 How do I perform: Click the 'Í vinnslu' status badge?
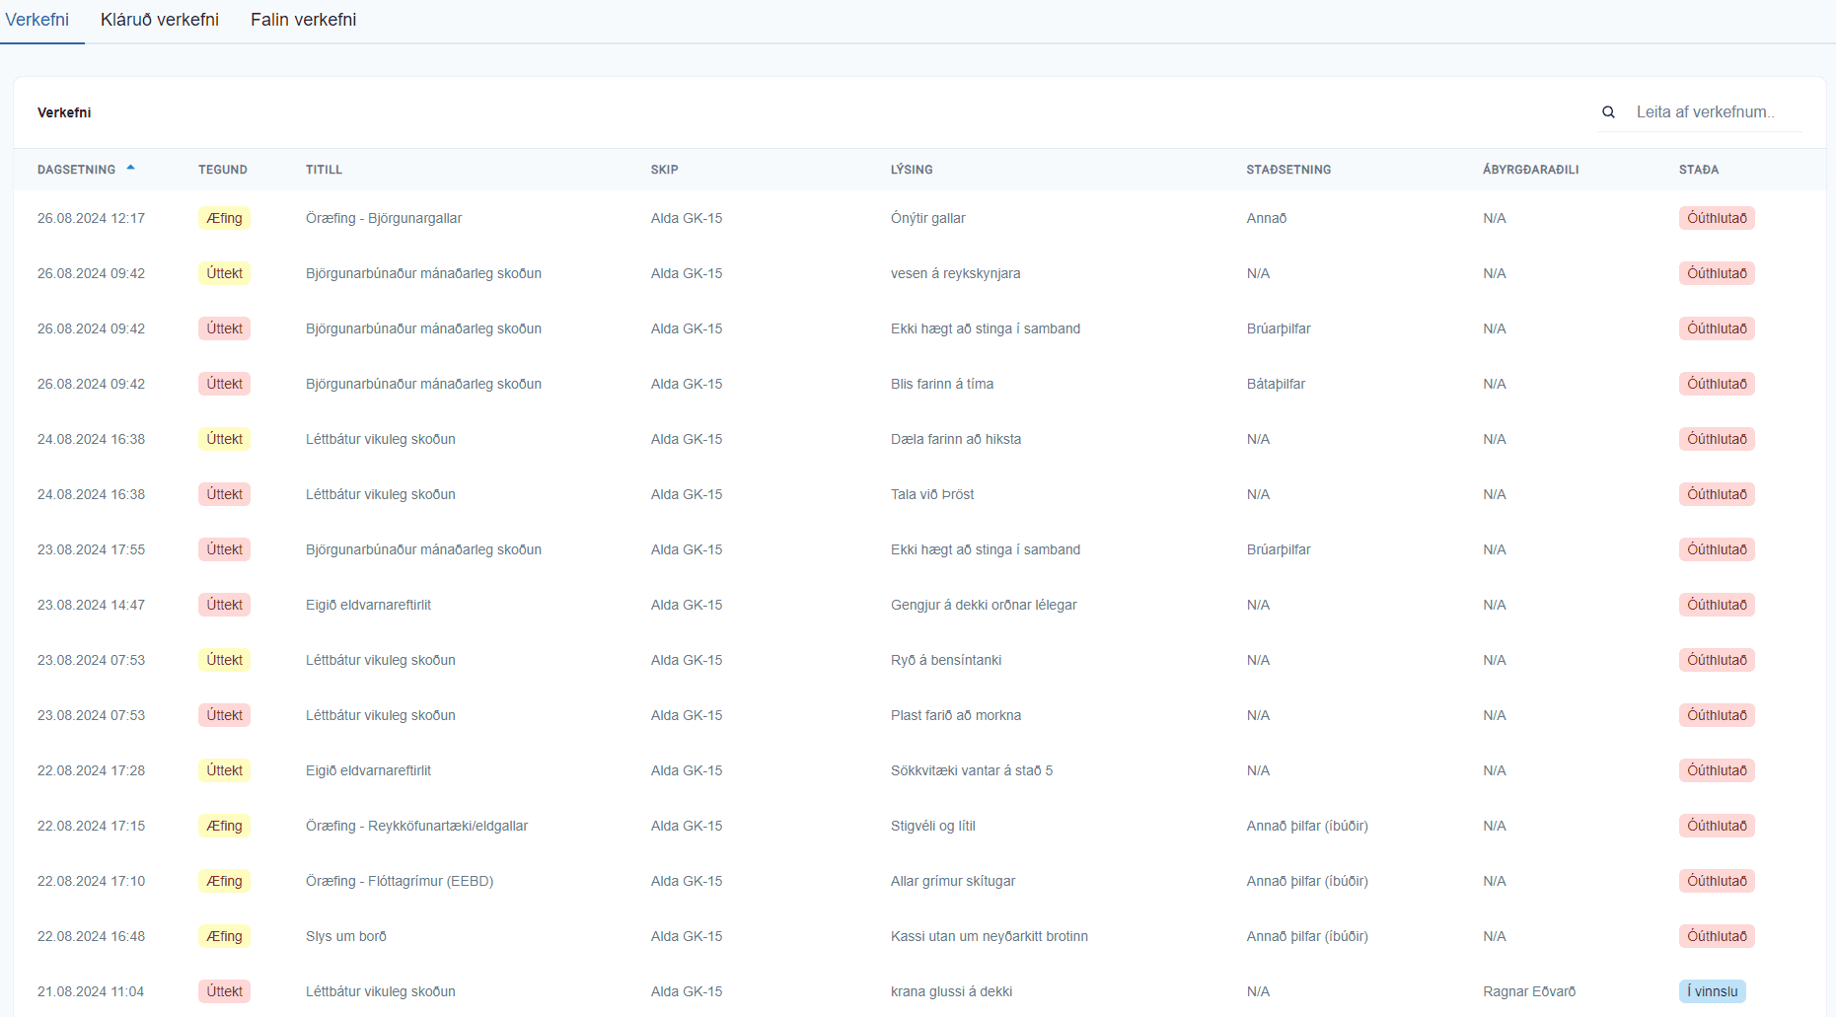(x=1713, y=991)
